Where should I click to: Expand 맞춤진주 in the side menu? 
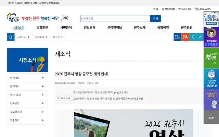pos(27,120)
